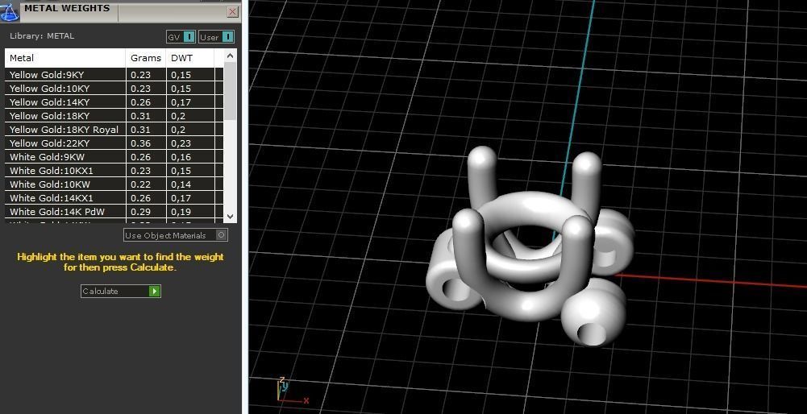Click DWT value 0,23 for Yellow Gold:22KY
The image size is (807, 414).
[x=181, y=143]
